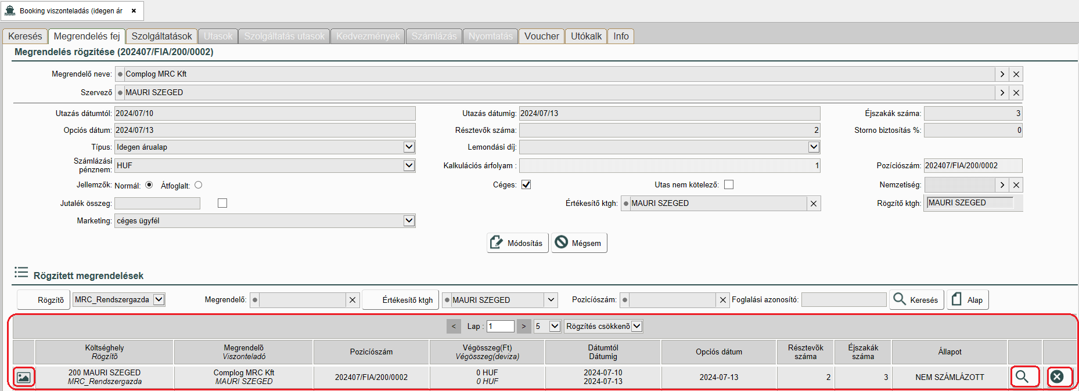
Task: Delete the order with the circled X icon
Action: (1057, 377)
